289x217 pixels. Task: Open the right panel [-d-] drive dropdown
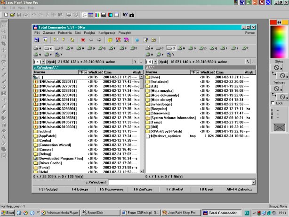(x=155, y=62)
